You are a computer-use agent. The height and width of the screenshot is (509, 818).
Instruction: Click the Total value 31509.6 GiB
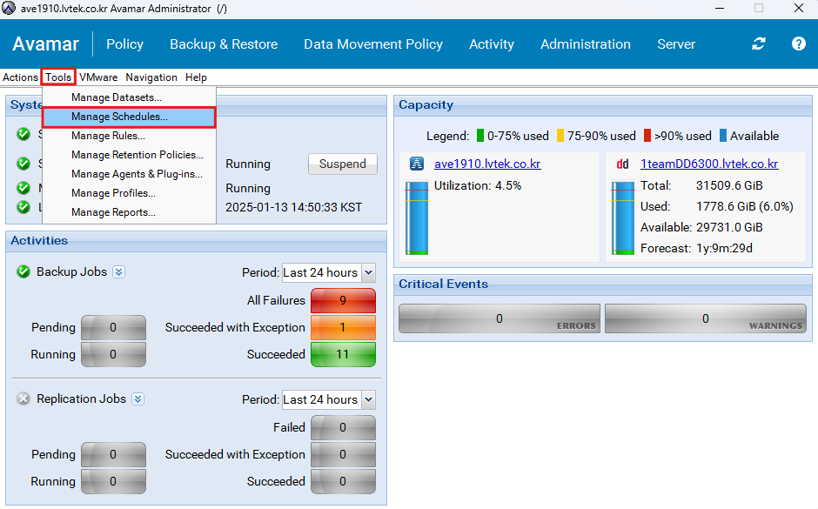[729, 185]
